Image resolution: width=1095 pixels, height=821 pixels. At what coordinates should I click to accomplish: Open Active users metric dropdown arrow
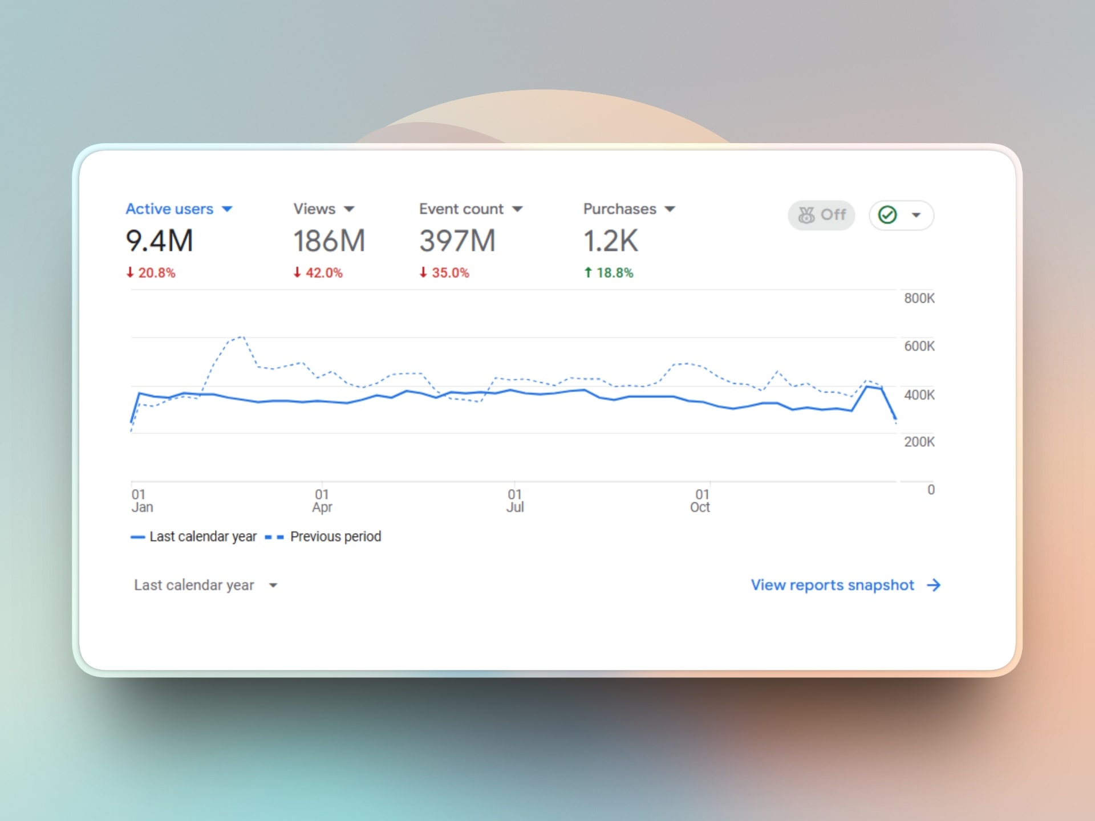click(227, 209)
